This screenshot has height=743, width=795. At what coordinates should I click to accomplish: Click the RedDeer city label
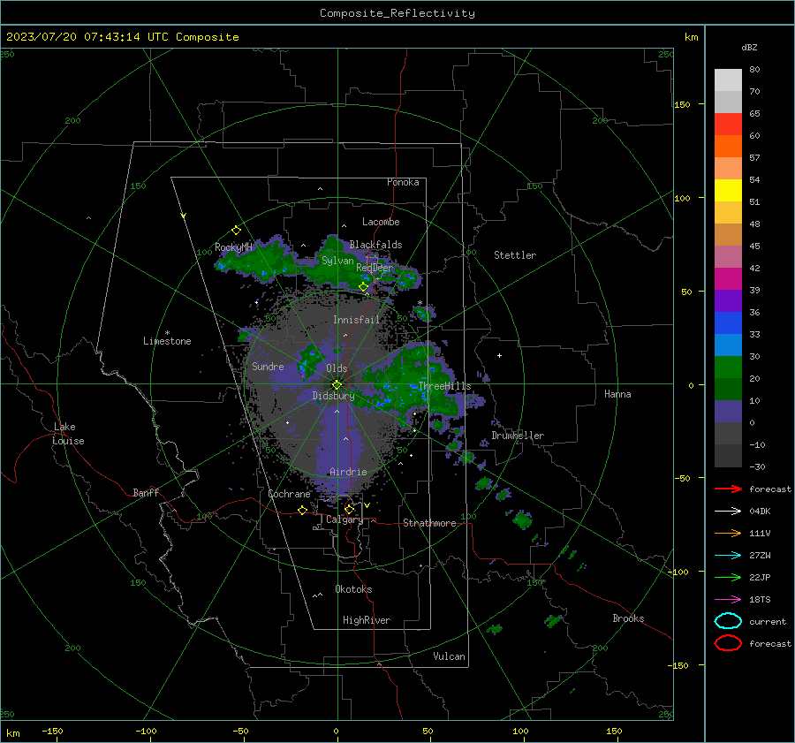pos(375,268)
